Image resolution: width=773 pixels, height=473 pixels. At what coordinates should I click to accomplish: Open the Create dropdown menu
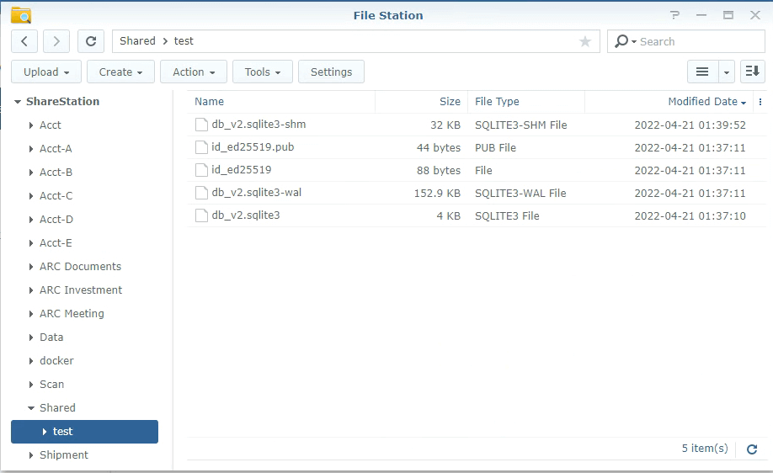tap(120, 72)
